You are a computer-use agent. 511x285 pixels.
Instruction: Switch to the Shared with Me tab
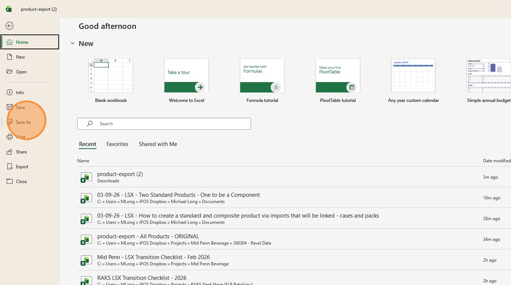158,144
